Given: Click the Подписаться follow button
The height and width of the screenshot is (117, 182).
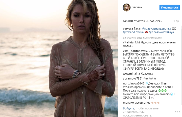Looking at the screenshot, I should 169,8.
